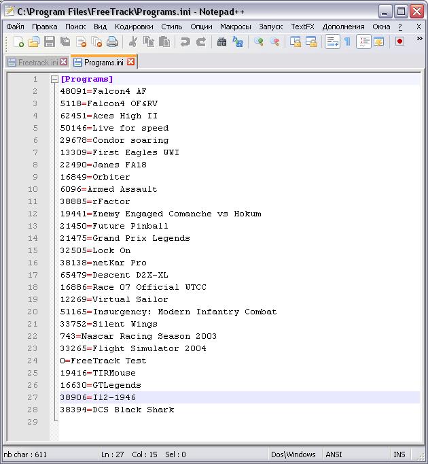Start macro recording with the red dot
Screen dimensions: 428x464
point(399,41)
